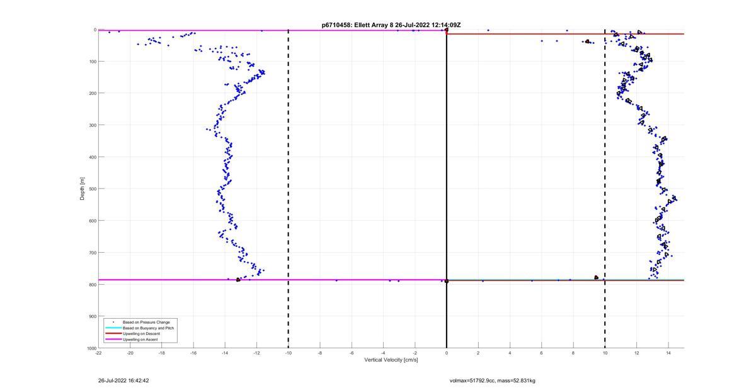The height and width of the screenshot is (391, 756).
Task: Click legend entry "Based on Buoyancy and Pitch"
Action: tap(149, 328)
